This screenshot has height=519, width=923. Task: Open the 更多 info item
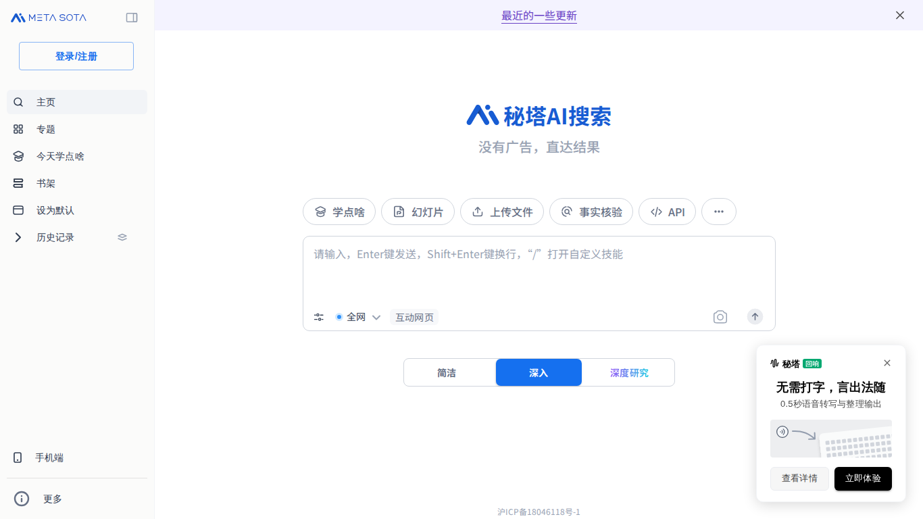pyautogui.click(x=77, y=499)
